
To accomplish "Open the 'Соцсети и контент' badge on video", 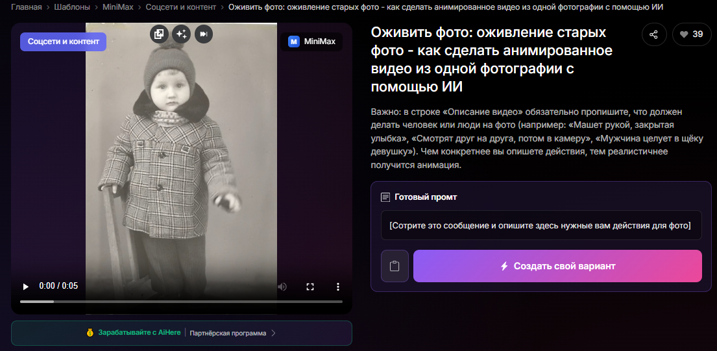I will pyautogui.click(x=63, y=42).
